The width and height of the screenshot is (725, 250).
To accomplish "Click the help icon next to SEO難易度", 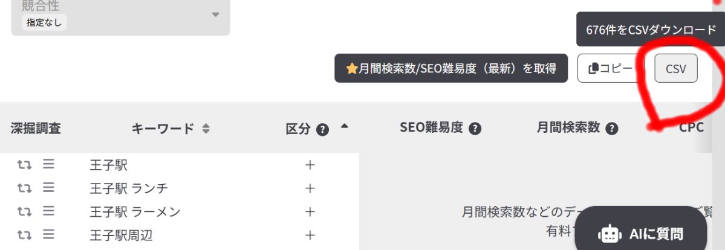I will pyautogui.click(x=475, y=129).
